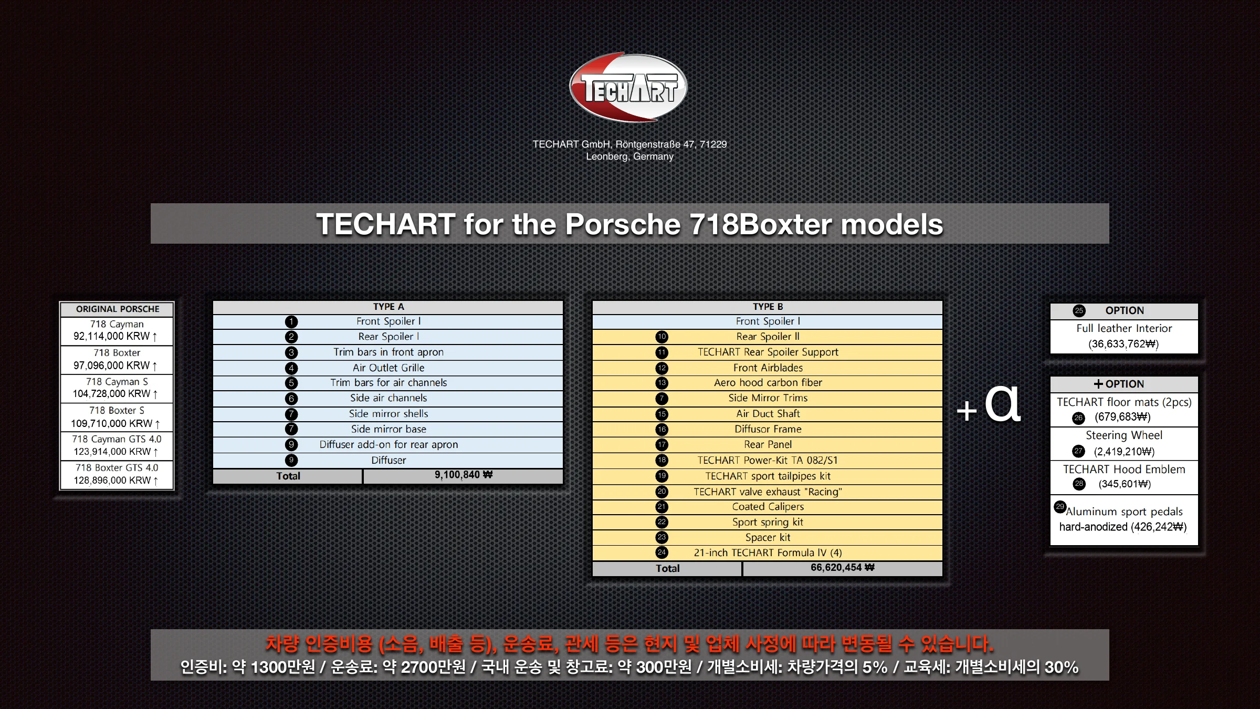Image resolution: width=1260 pixels, height=709 pixels.
Task: Tap circle 20 beside TECHART valve exhaust Racing
Action: [662, 492]
